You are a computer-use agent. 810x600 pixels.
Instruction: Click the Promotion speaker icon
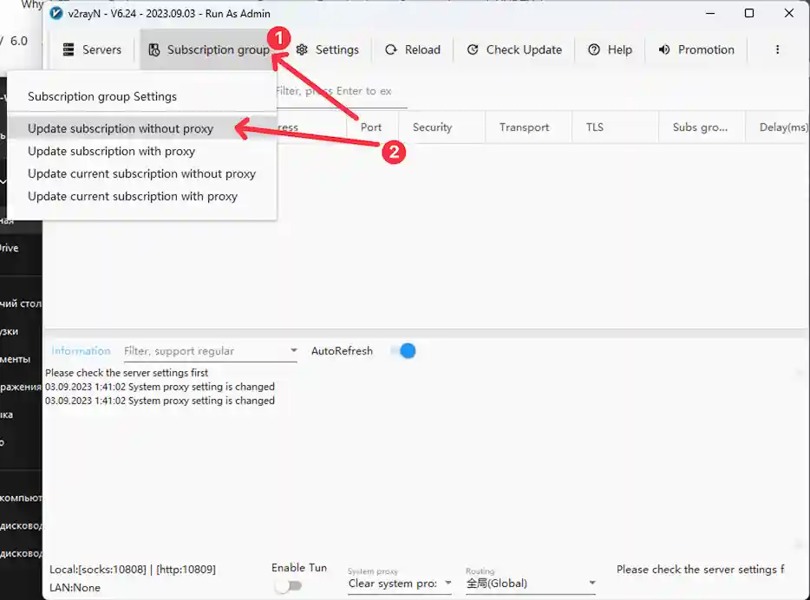(x=664, y=50)
